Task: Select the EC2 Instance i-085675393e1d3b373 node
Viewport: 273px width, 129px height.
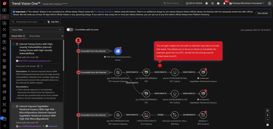Action: click(x=146, y=115)
